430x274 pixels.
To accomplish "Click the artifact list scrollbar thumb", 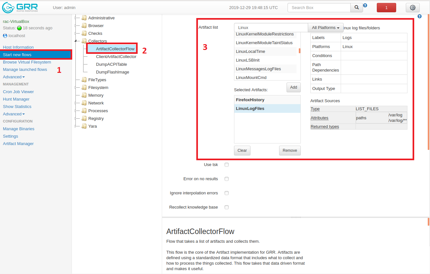I will coord(299,51).
